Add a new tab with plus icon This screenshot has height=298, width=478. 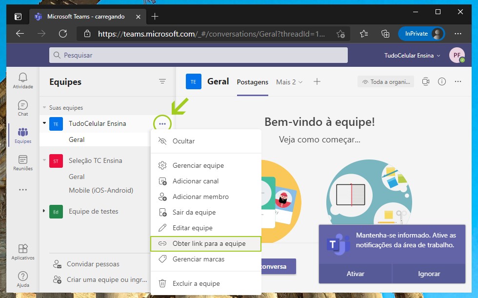[x=317, y=81]
